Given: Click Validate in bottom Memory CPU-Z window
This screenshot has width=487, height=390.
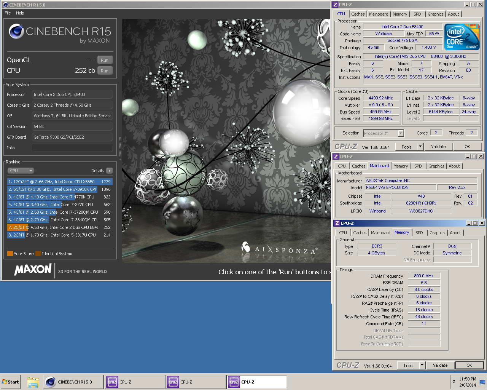Looking at the screenshot, I should pos(440,365).
